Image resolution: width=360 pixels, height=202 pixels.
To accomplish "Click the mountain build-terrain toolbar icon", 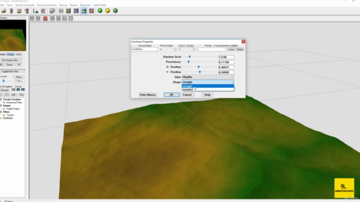I will 35,11.
